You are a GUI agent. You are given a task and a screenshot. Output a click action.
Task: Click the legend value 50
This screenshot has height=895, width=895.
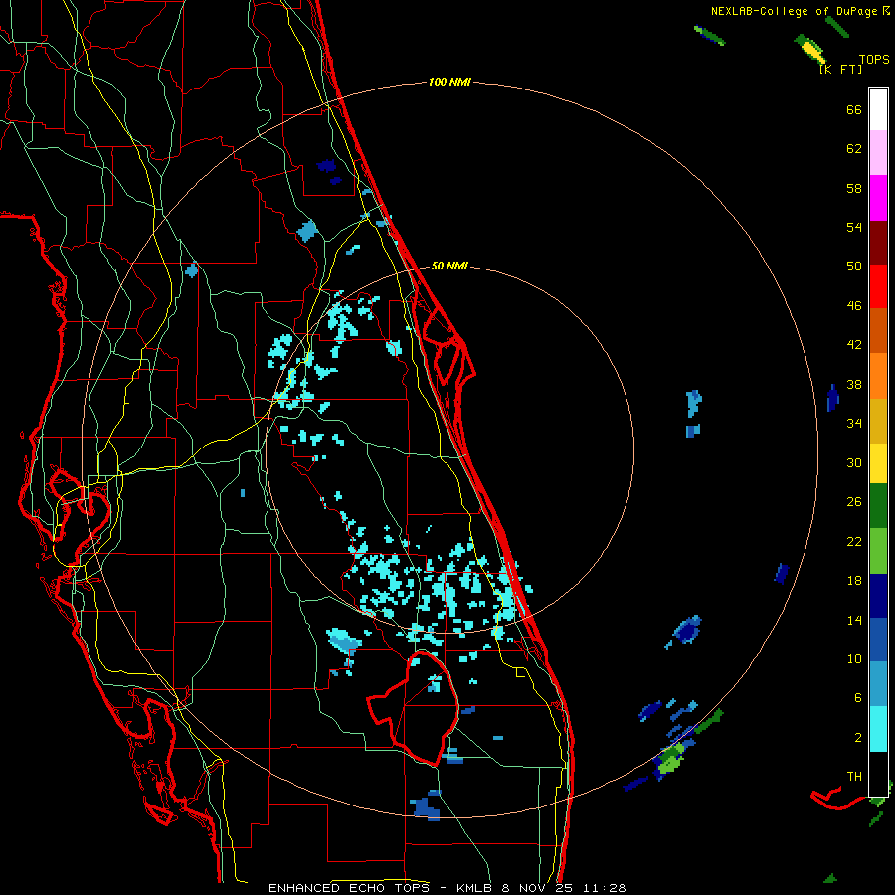pyautogui.click(x=854, y=266)
